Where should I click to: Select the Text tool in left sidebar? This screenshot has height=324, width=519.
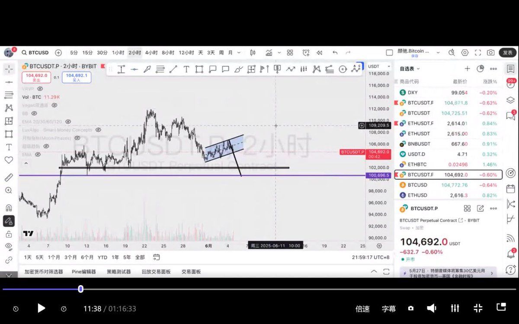tap(8, 147)
